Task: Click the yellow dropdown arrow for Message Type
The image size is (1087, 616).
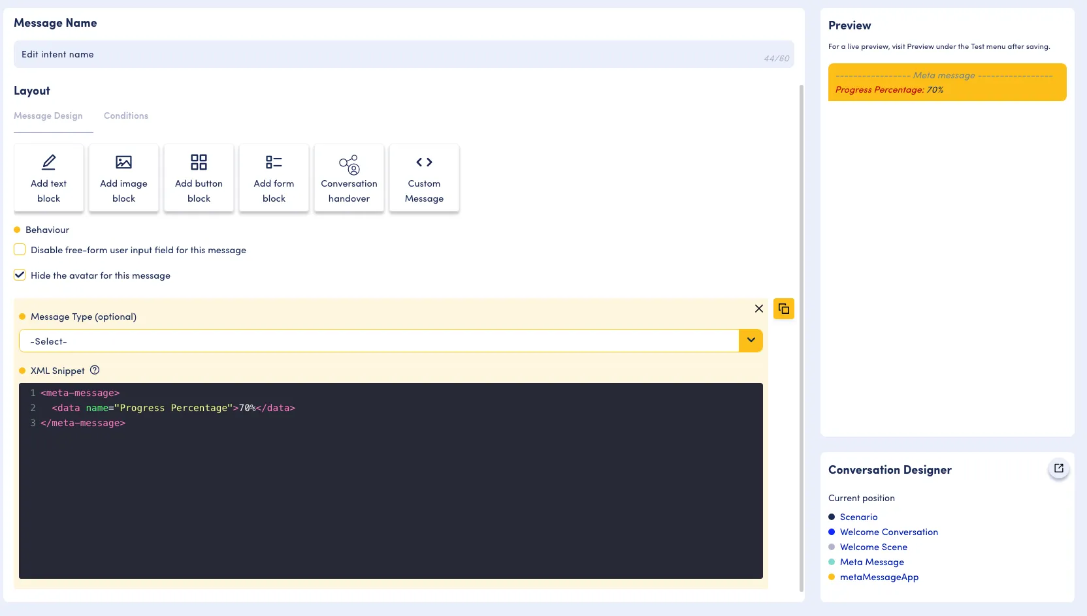Action: tap(751, 341)
